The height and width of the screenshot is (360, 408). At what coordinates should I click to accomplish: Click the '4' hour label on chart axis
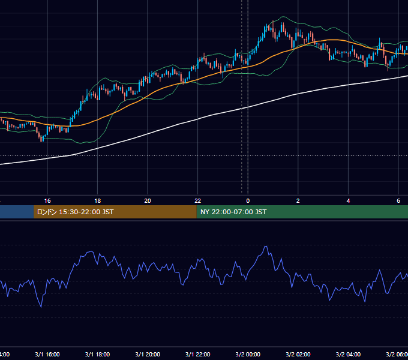coord(348,201)
